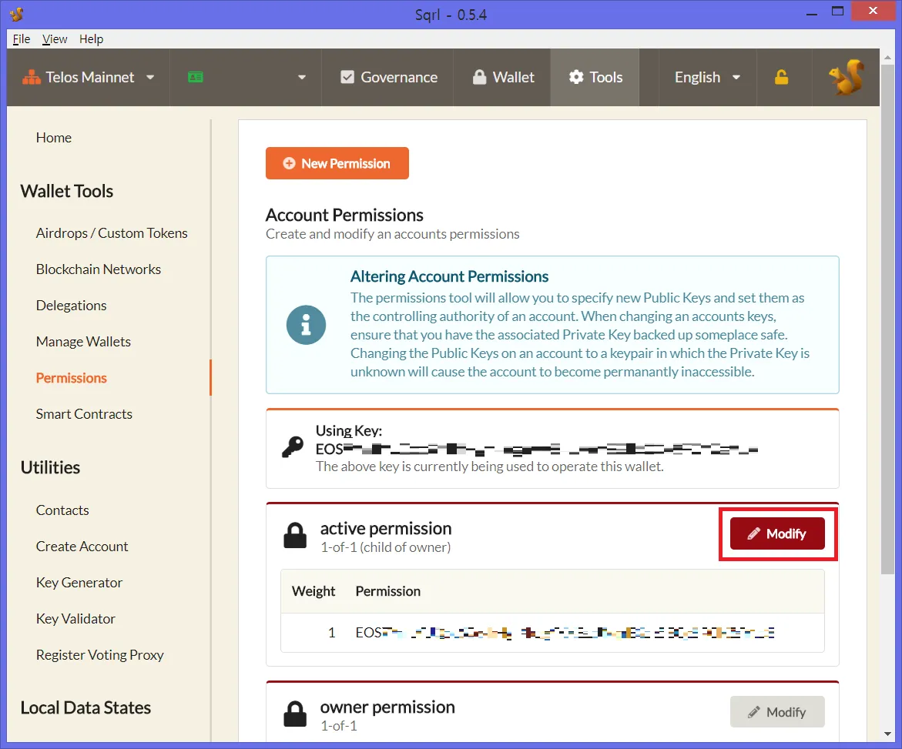The image size is (902, 749).
Task: Click the New Permission button
Action: [337, 163]
